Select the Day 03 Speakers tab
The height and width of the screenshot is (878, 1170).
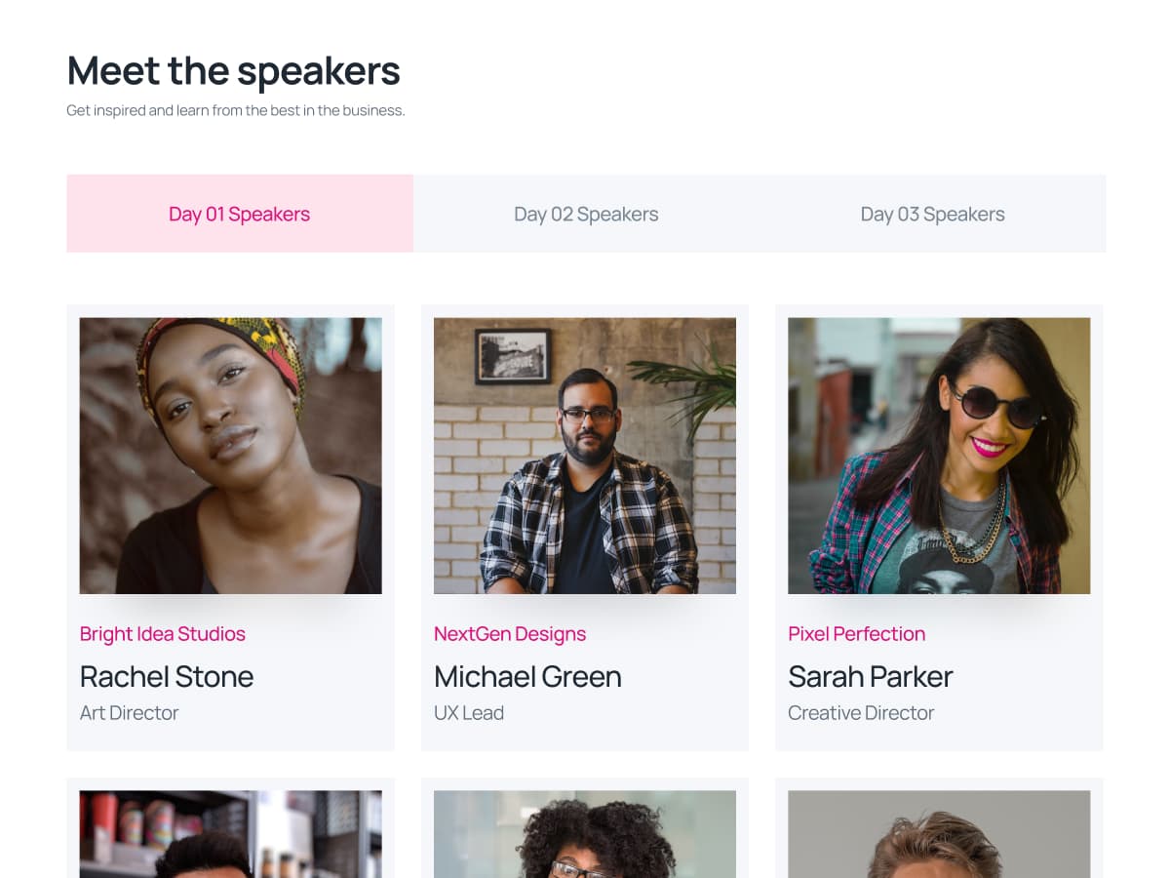[932, 214]
